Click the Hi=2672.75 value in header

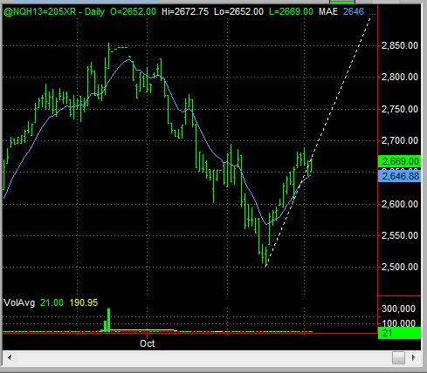click(x=185, y=11)
